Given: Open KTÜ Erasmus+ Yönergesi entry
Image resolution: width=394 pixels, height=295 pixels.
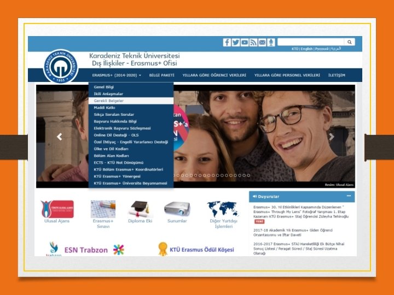Looking at the screenshot, I should [x=131, y=176].
